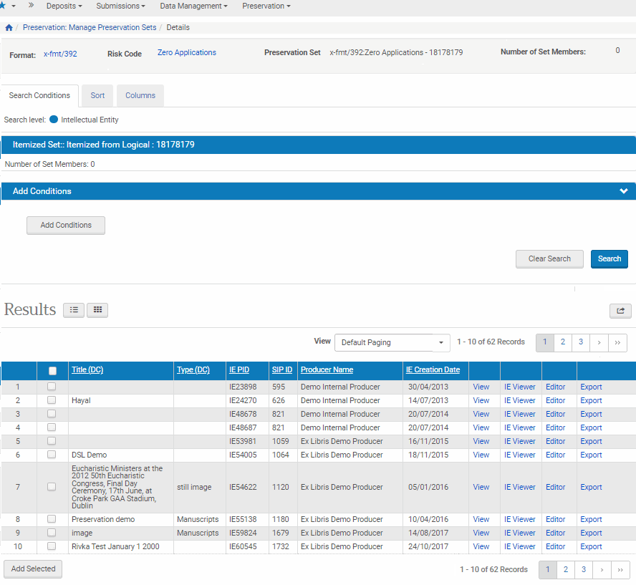Check the box for the Hayal row
This screenshot has height=585, width=636.
click(52, 400)
